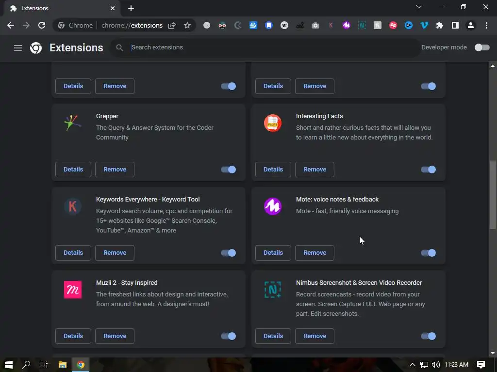Open a new tab with plus button
The height and width of the screenshot is (372, 497).
point(131,8)
